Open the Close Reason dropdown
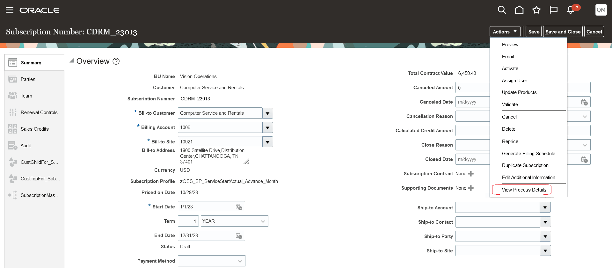The height and width of the screenshot is (268, 612). [x=585, y=145]
